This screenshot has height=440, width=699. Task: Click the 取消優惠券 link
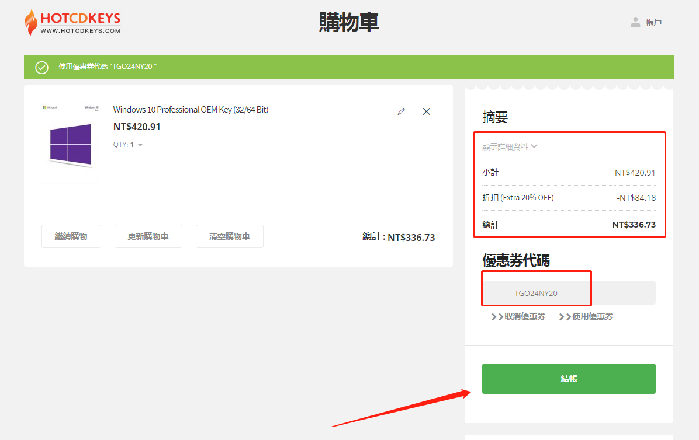[518, 316]
